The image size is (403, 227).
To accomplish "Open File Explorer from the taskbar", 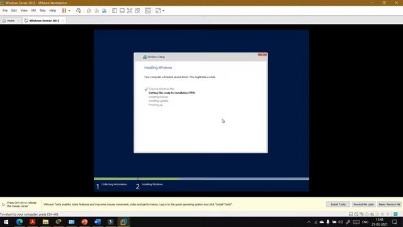I will point(45,222).
